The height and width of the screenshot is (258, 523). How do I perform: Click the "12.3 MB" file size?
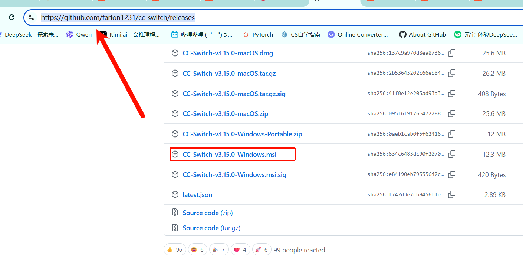(x=494, y=155)
